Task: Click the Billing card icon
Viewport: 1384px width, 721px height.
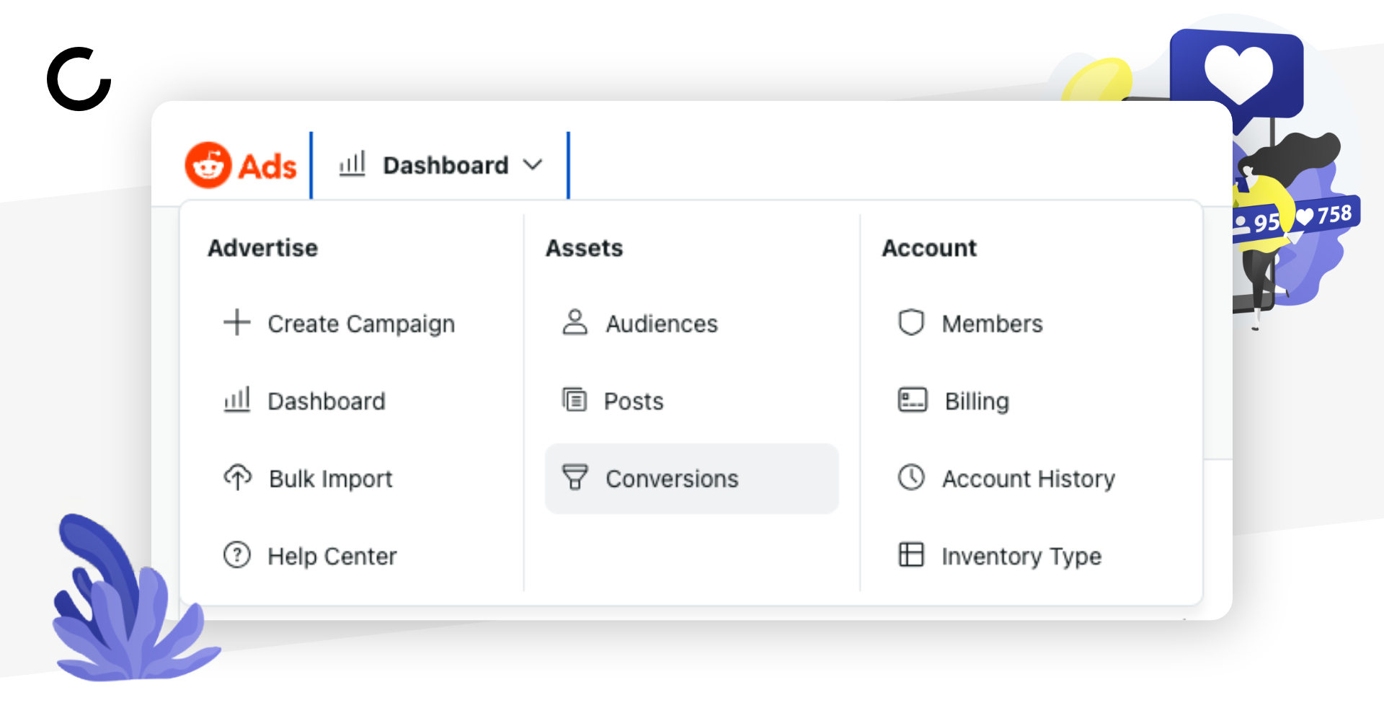Action: click(x=913, y=399)
